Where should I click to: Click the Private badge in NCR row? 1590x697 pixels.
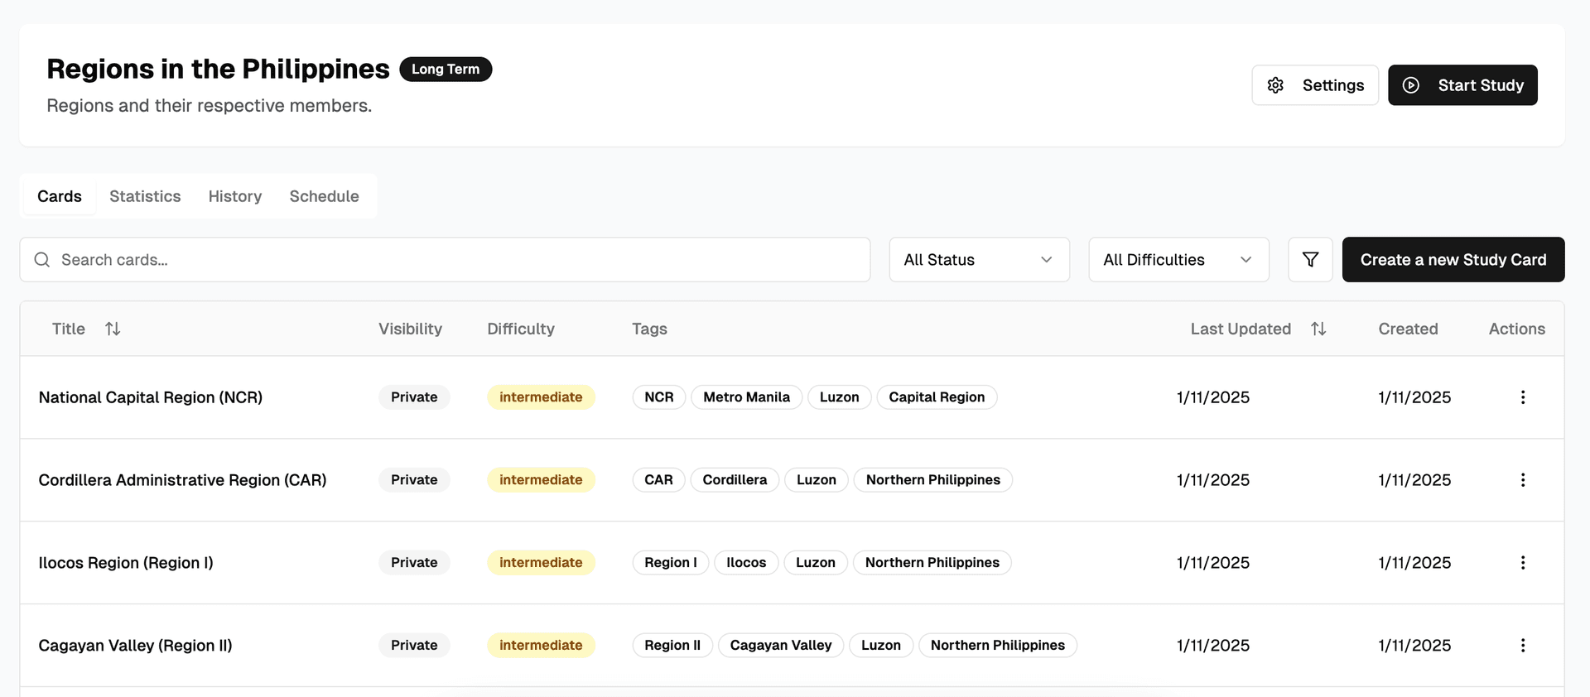click(414, 397)
